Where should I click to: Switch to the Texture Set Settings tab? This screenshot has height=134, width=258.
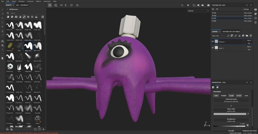point(231,32)
